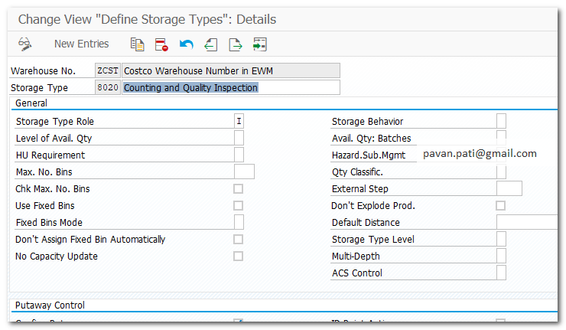Go to Previous Entry icon
566x330 pixels.
pyautogui.click(x=210, y=44)
